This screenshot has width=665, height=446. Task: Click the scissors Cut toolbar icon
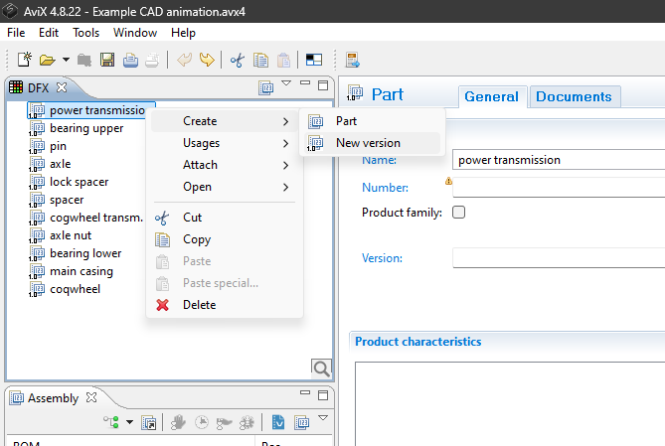[x=238, y=60]
